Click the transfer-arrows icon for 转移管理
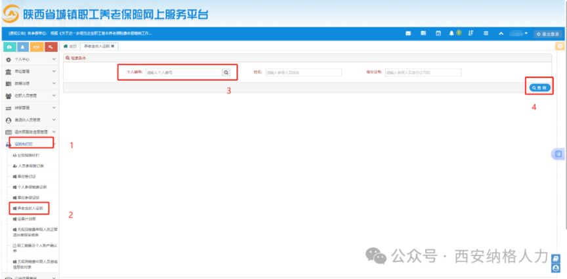This screenshot has height=279, width=567. [x=8, y=108]
